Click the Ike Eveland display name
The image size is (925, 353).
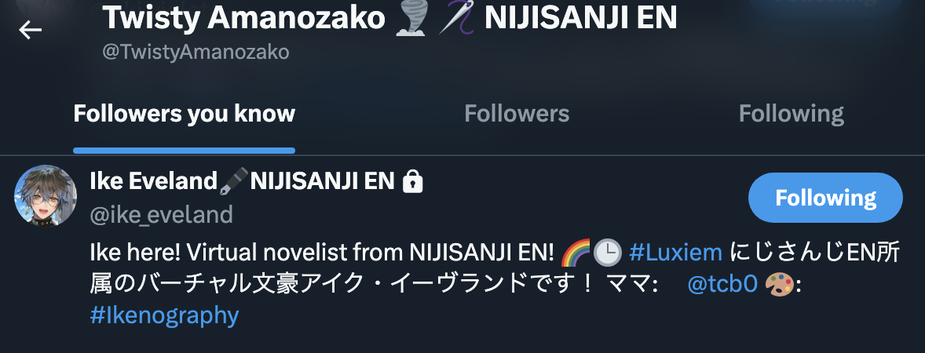point(153,181)
